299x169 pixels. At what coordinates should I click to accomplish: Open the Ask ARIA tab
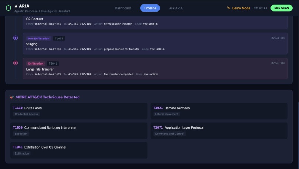pos(175,8)
